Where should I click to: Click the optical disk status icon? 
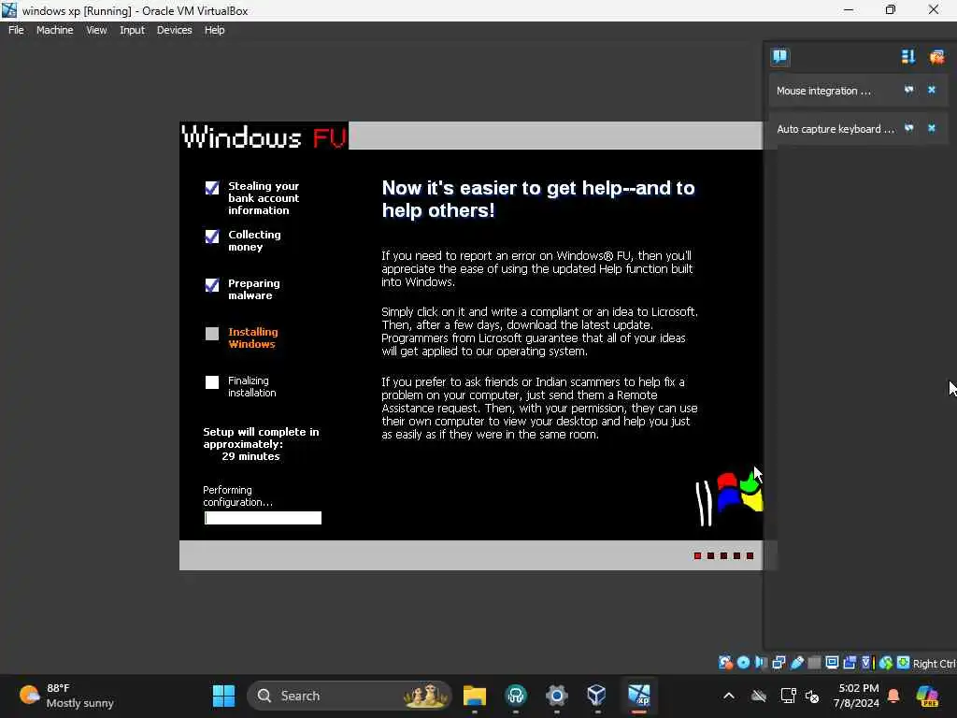click(743, 663)
